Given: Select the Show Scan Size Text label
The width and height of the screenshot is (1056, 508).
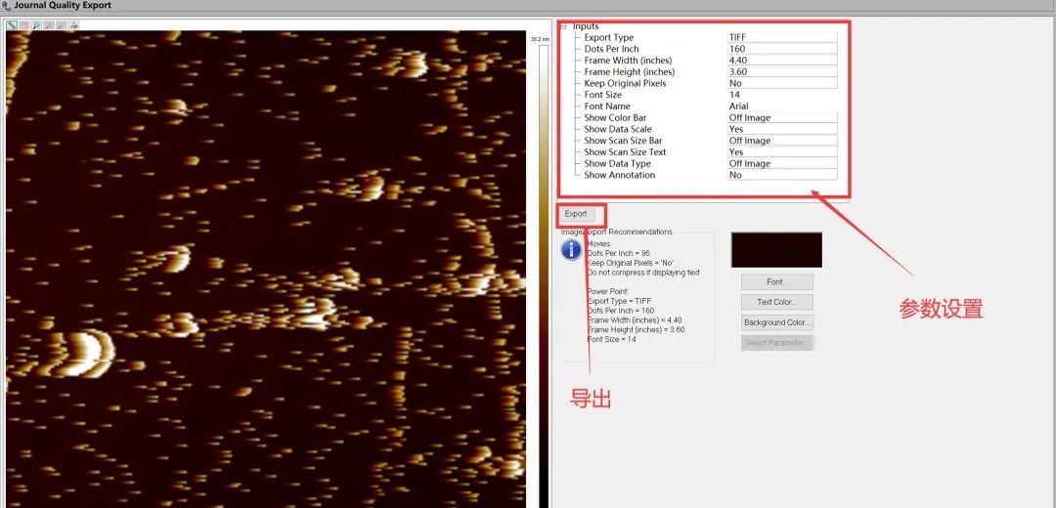Looking at the screenshot, I should click(625, 152).
